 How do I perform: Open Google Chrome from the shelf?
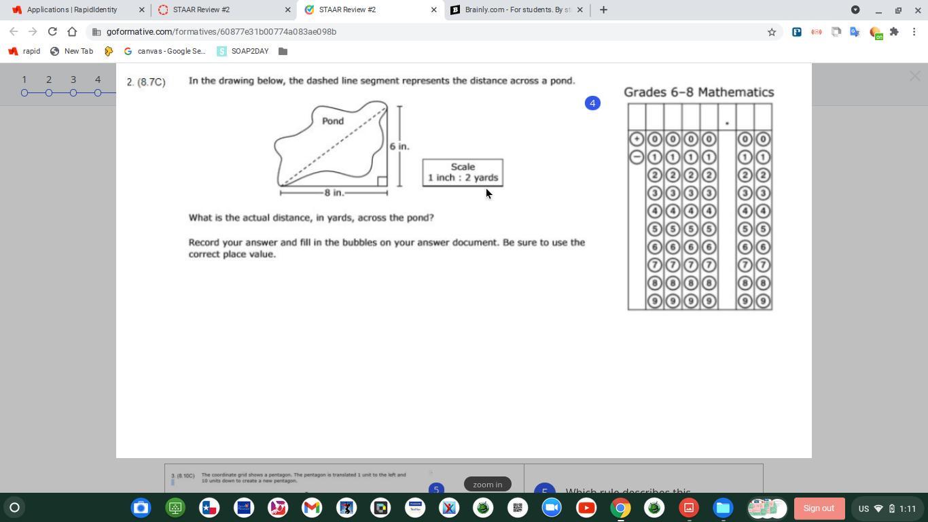pyautogui.click(x=620, y=508)
